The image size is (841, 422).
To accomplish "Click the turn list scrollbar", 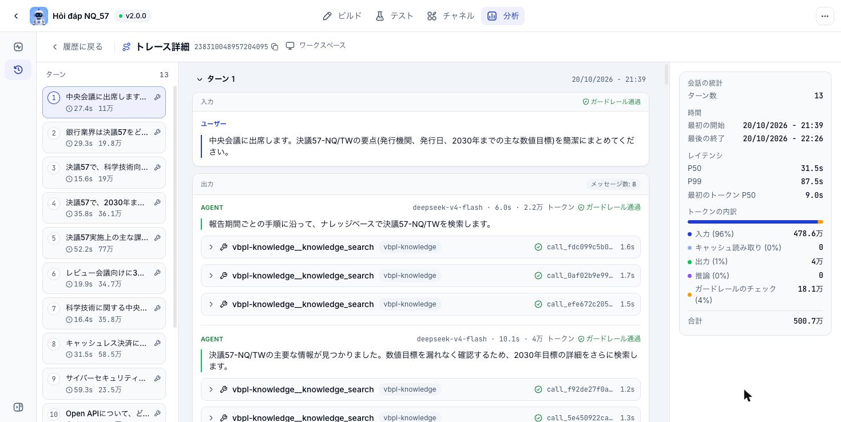I will tap(175, 207).
